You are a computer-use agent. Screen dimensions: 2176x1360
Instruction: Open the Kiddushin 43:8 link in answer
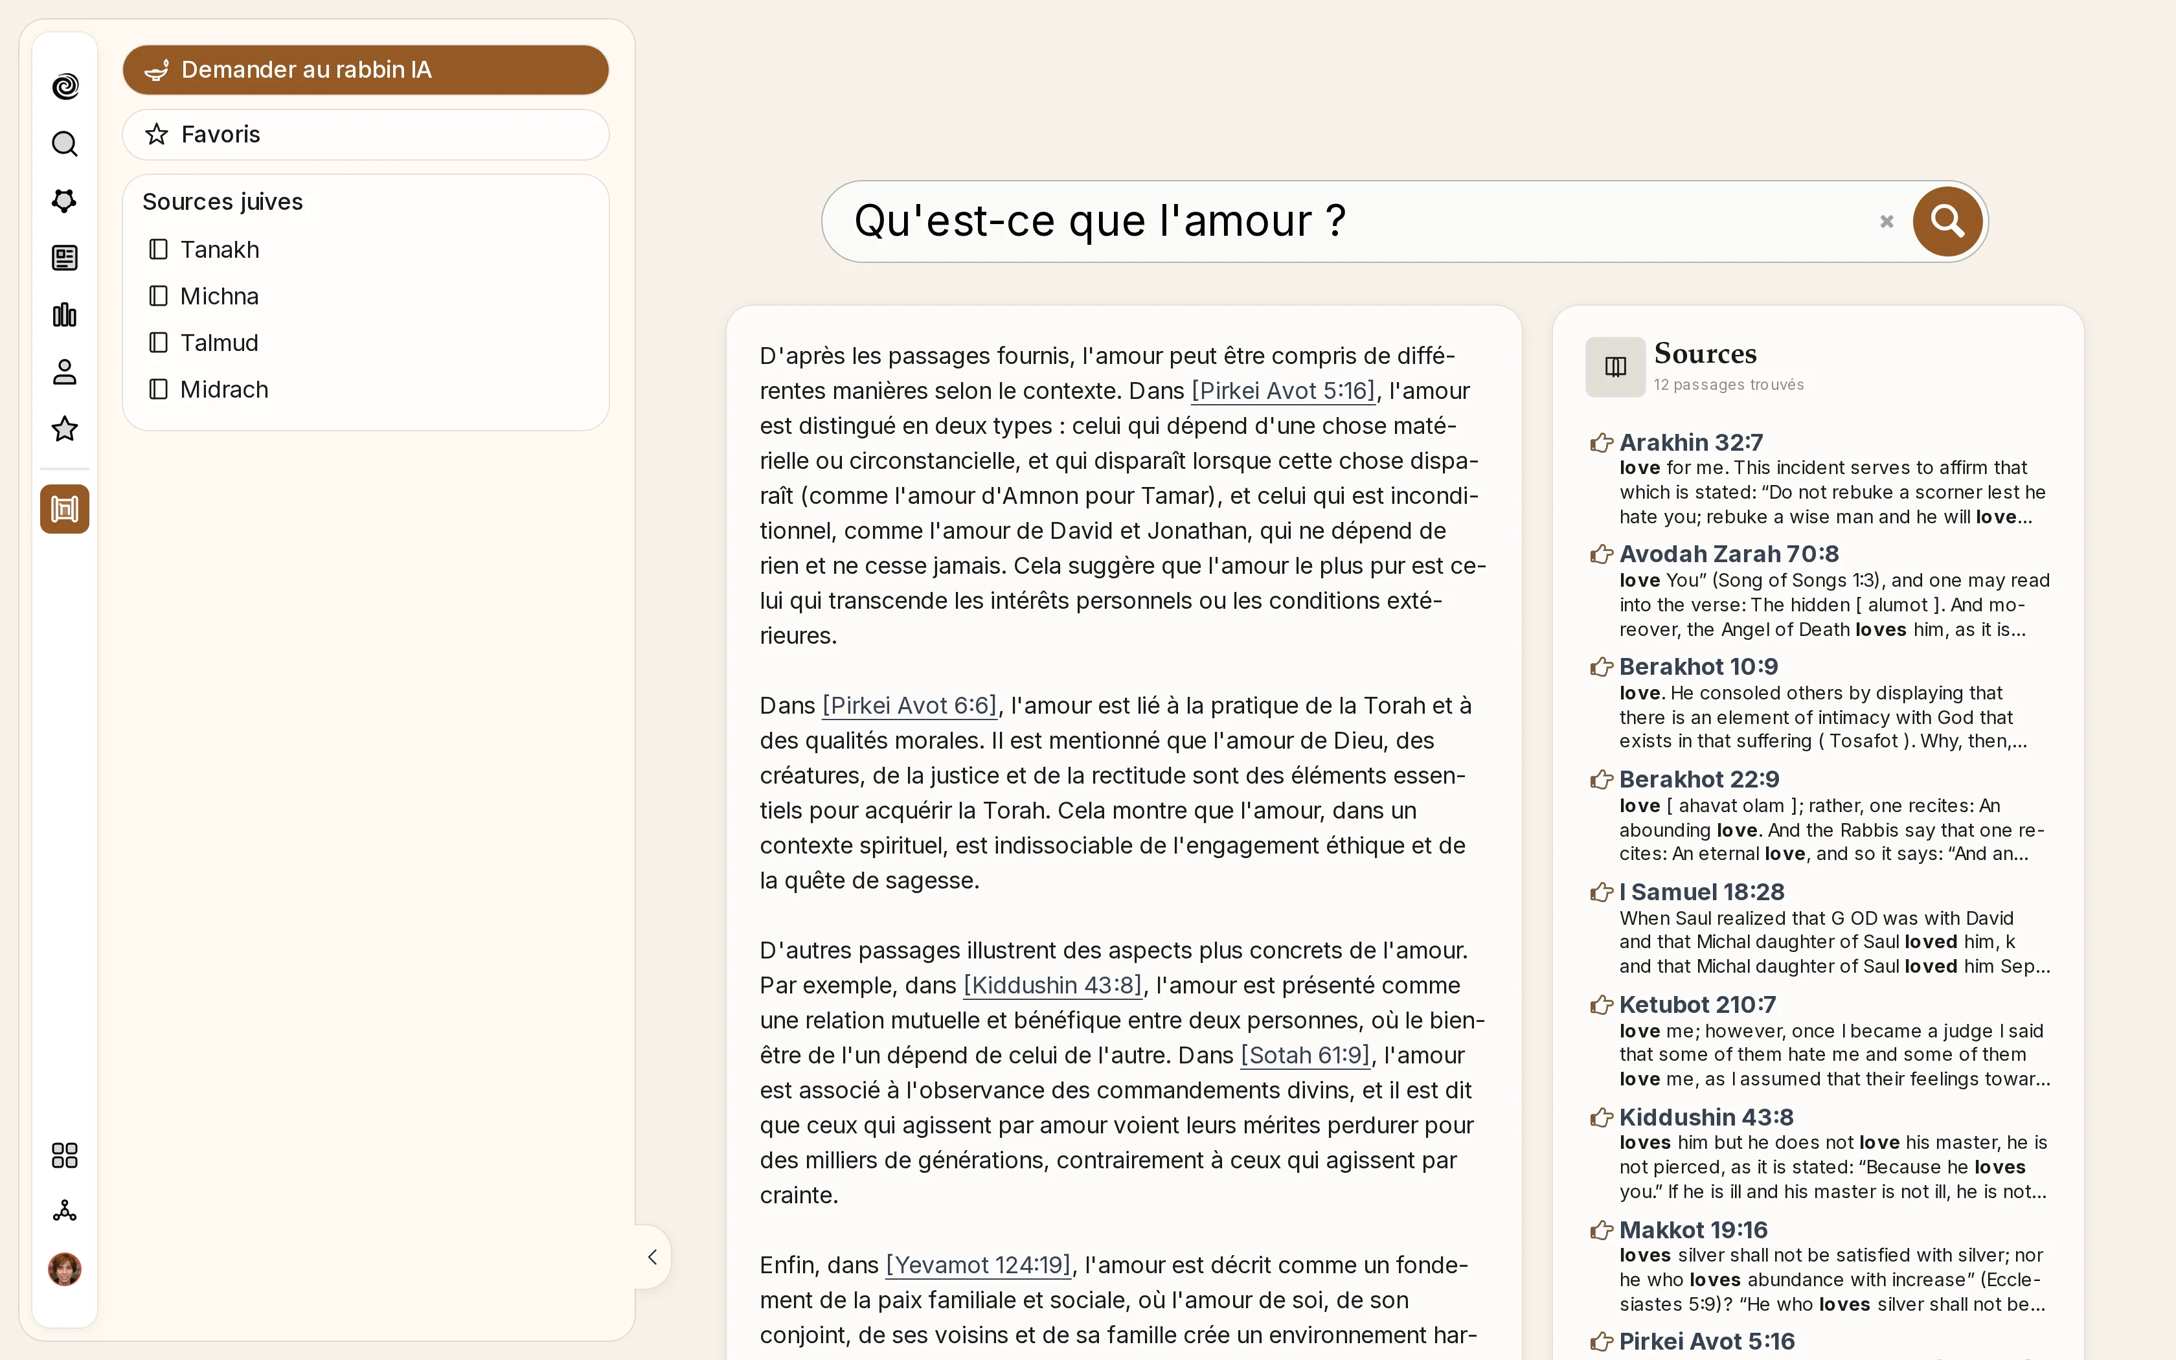tap(1053, 986)
